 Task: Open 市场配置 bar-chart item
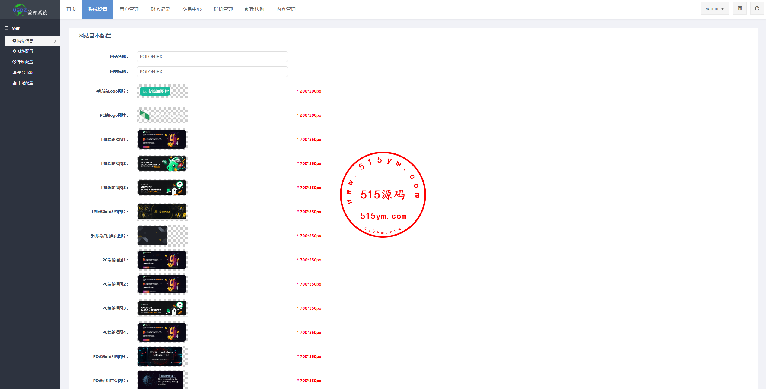[25, 83]
